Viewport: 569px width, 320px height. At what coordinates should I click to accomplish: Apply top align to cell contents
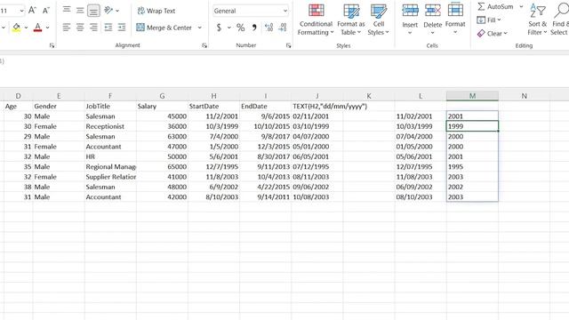pyautogui.click(x=67, y=10)
